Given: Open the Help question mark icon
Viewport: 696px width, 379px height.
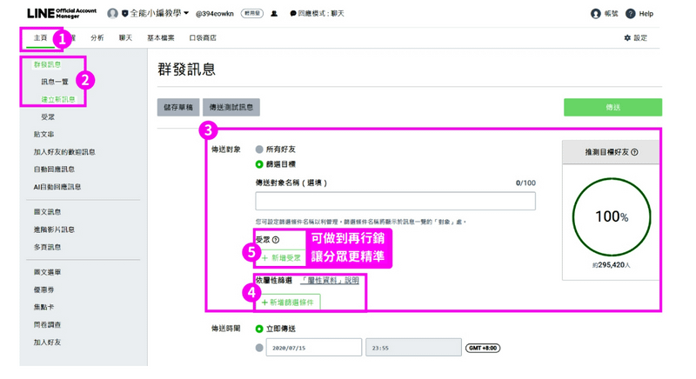Looking at the screenshot, I should (631, 13).
